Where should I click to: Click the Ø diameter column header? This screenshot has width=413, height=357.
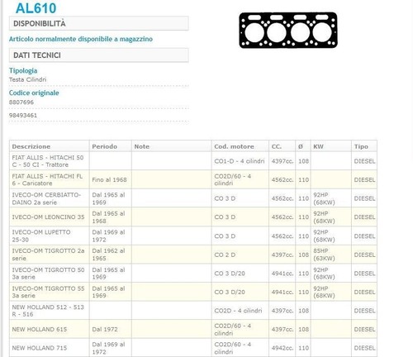[x=301, y=146]
